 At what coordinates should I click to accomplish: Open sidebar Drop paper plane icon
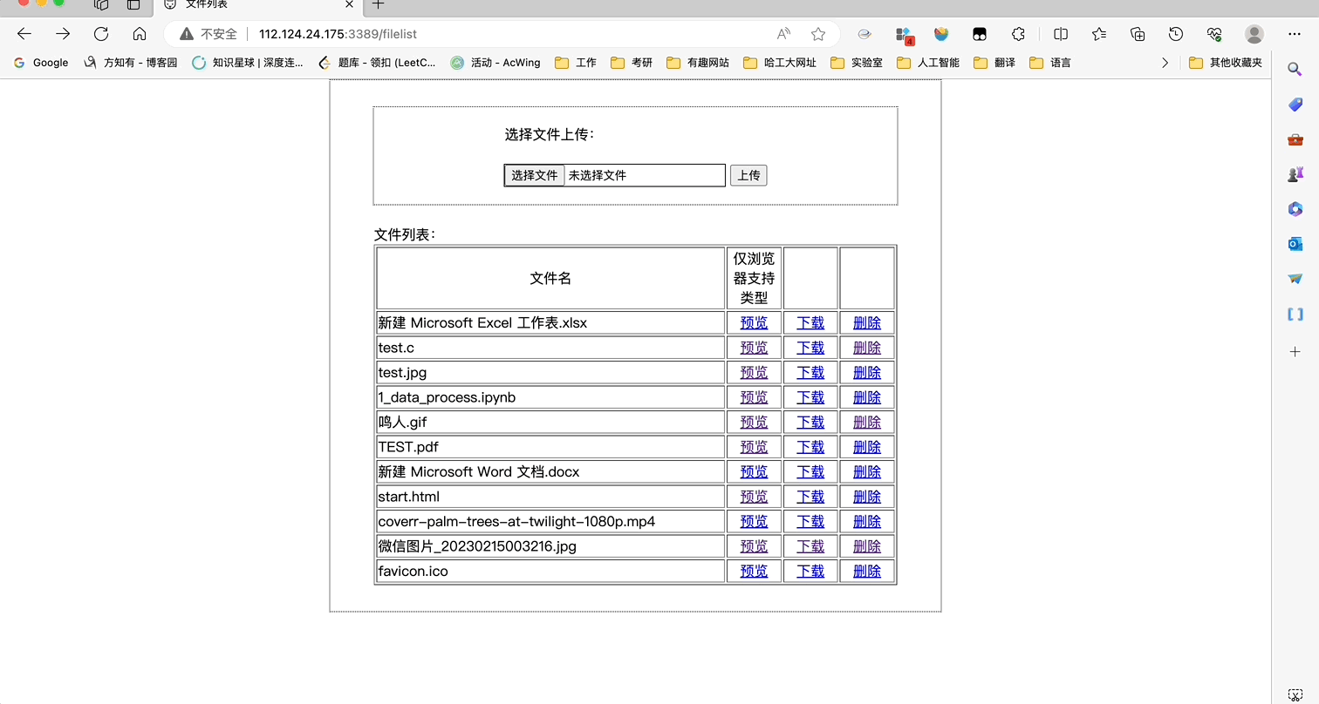coord(1295,279)
